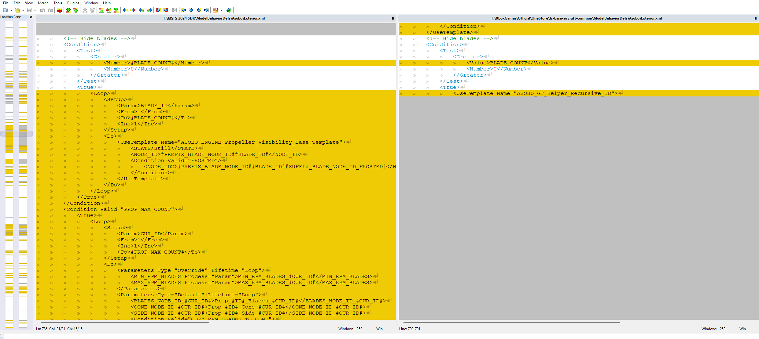This screenshot has height=339, width=759.
Task: Open the left file header menu button
Action: [x=393, y=19]
